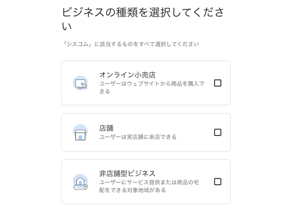
Task: Click the 店舗 title label
Action: coord(107,128)
